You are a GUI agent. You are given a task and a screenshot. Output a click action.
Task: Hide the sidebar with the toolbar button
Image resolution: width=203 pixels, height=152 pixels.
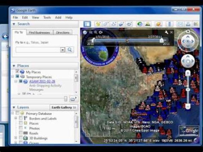(x=87, y=24)
